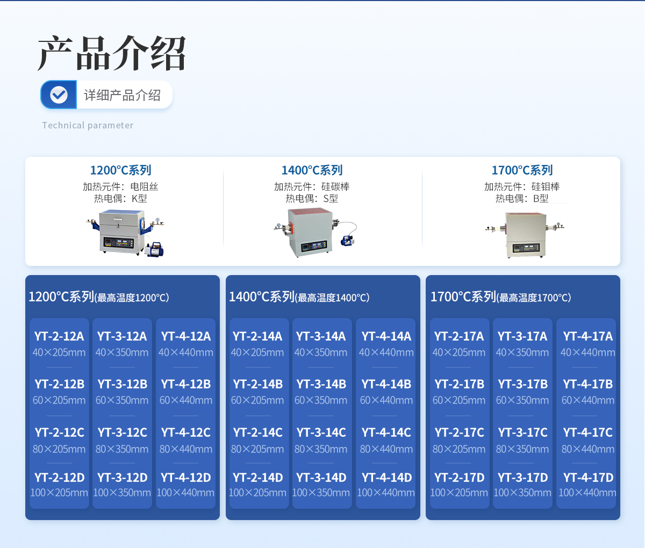Viewport: 645px width, 548px height.
Task: Select model YT-3-14A
Action: [321, 337]
